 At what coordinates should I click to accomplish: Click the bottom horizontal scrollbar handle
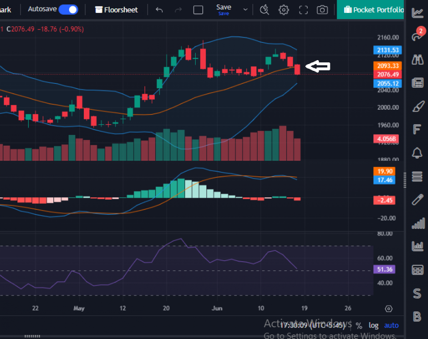32,336
